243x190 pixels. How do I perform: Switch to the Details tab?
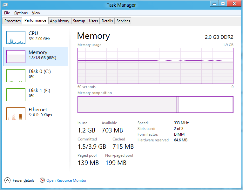(x=107, y=21)
